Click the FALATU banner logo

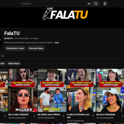pyautogui.click(x=65, y=14)
